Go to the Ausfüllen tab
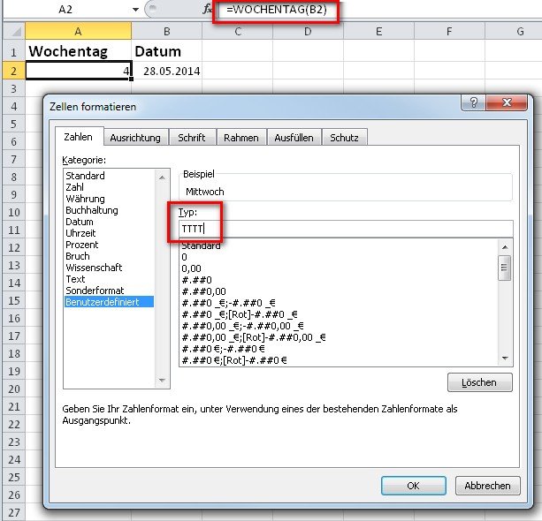The width and height of the screenshot is (542, 521). coord(294,138)
